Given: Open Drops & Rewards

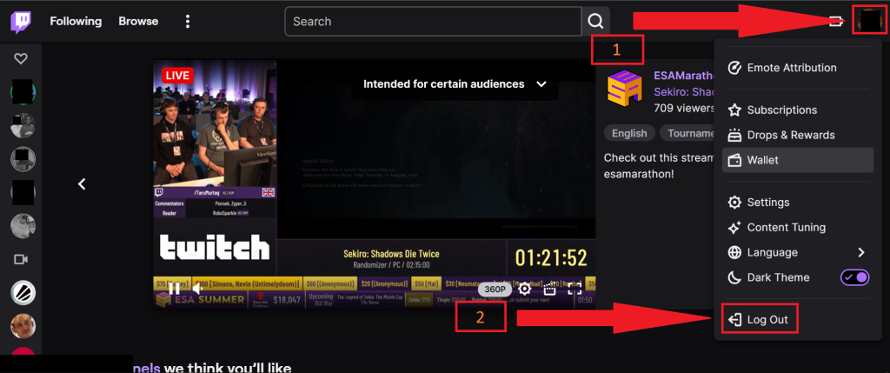Looking at the screenshot, I should click(798, 135).
